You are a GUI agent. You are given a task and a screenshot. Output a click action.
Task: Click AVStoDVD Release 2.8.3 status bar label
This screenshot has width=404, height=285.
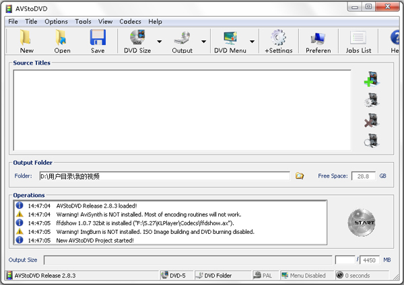pos(45,276)
